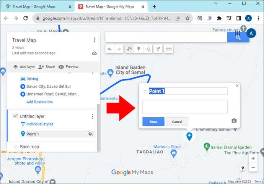Click Samal Eternal Garden green marker

[x=207, y=146]
